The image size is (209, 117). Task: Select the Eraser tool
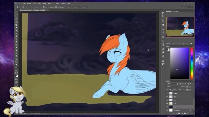(x=16, y=42)
